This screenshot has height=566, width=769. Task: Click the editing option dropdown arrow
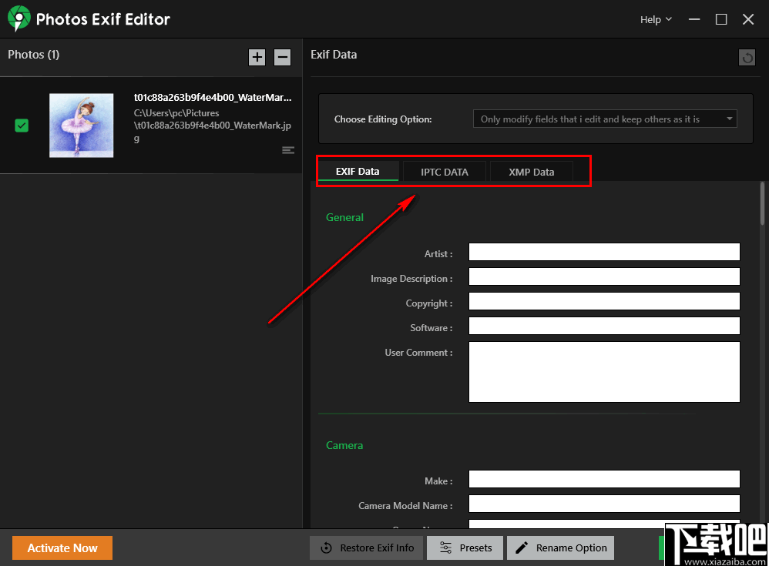coord(728,119)
